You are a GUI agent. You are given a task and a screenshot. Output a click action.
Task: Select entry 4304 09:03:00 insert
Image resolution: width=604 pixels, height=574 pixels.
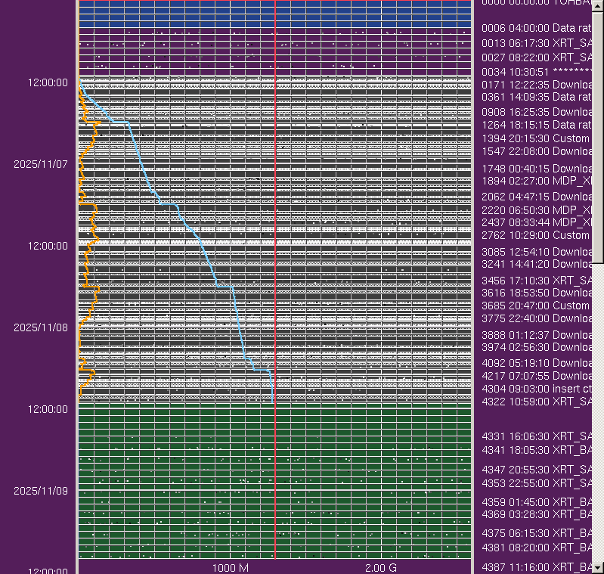click(x=536, y=389)
